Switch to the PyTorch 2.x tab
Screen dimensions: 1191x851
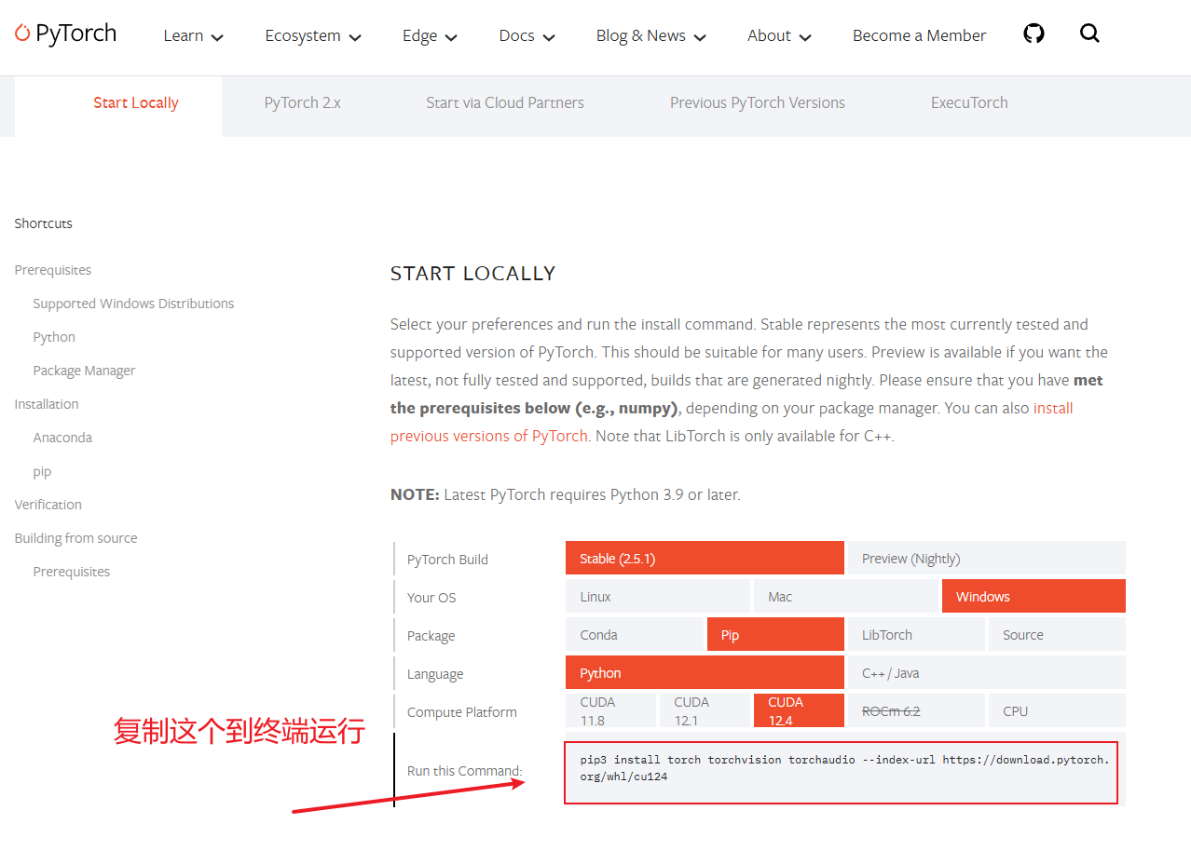(303, 103)
